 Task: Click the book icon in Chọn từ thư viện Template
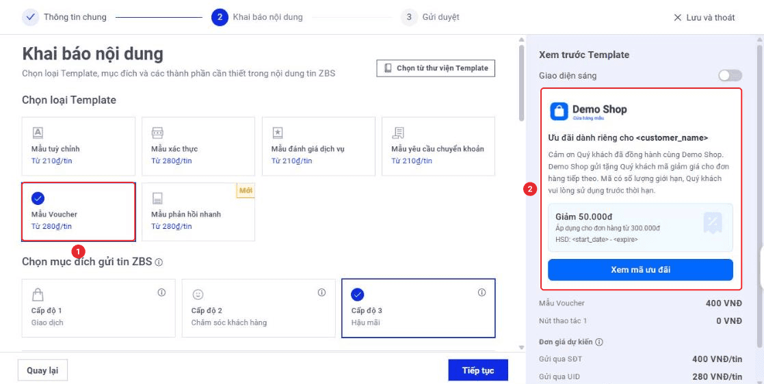(x=388, y=68)
